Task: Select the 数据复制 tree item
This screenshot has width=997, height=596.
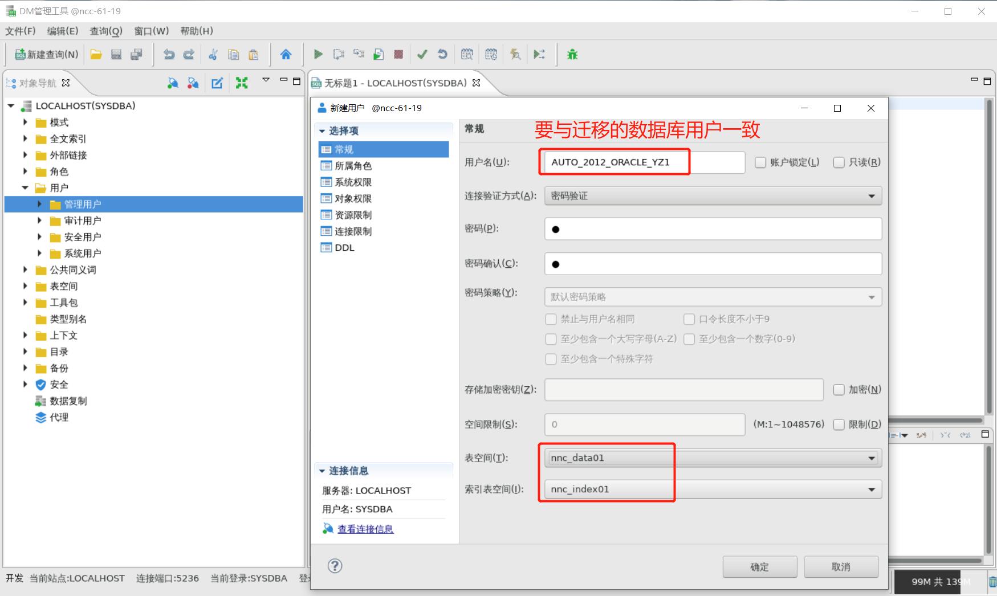Action: point(68,401)
